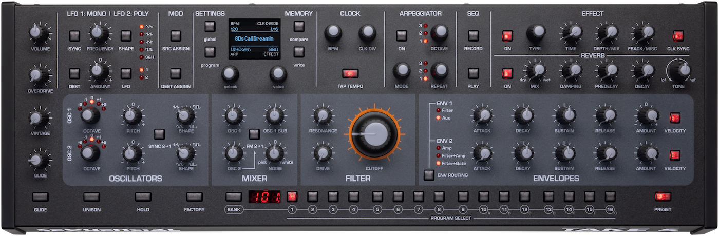
Task: Click the CLK DIV knob
Action: click(x=367, y=33)
